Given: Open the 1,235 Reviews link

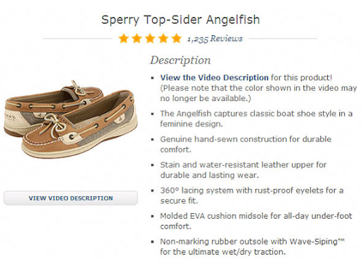Looking at the screenshot, I should point(215,39).
